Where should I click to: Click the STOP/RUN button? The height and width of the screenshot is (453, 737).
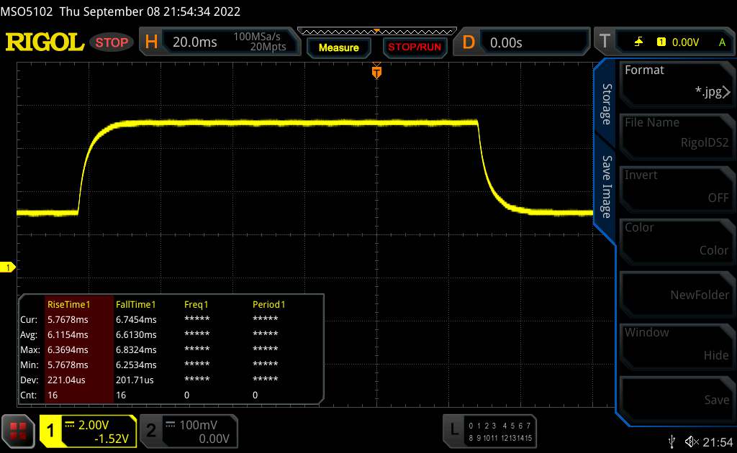click(415, 47)
